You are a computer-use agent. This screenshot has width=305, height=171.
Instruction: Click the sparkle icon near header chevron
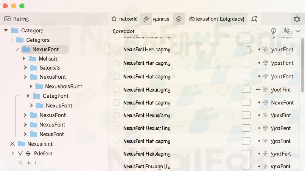click(x=287, y=31)
